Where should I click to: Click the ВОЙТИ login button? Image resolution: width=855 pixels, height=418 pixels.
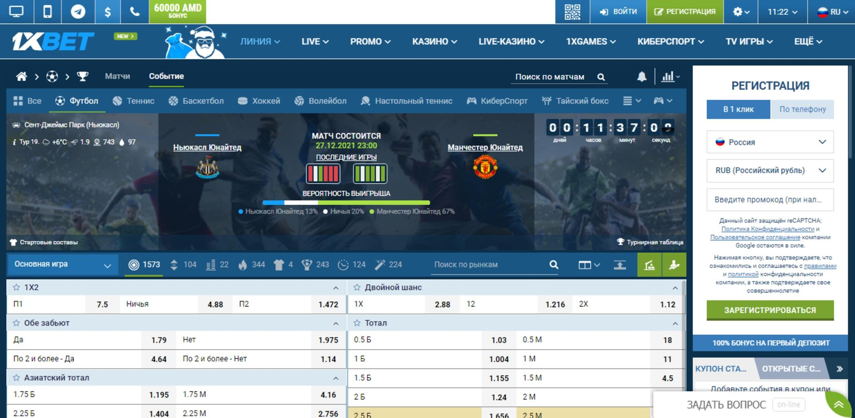pos(618,12)
